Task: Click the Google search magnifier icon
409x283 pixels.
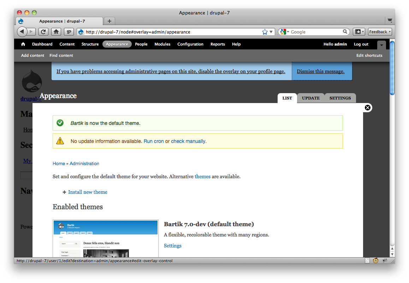Action: pos(345,31)
